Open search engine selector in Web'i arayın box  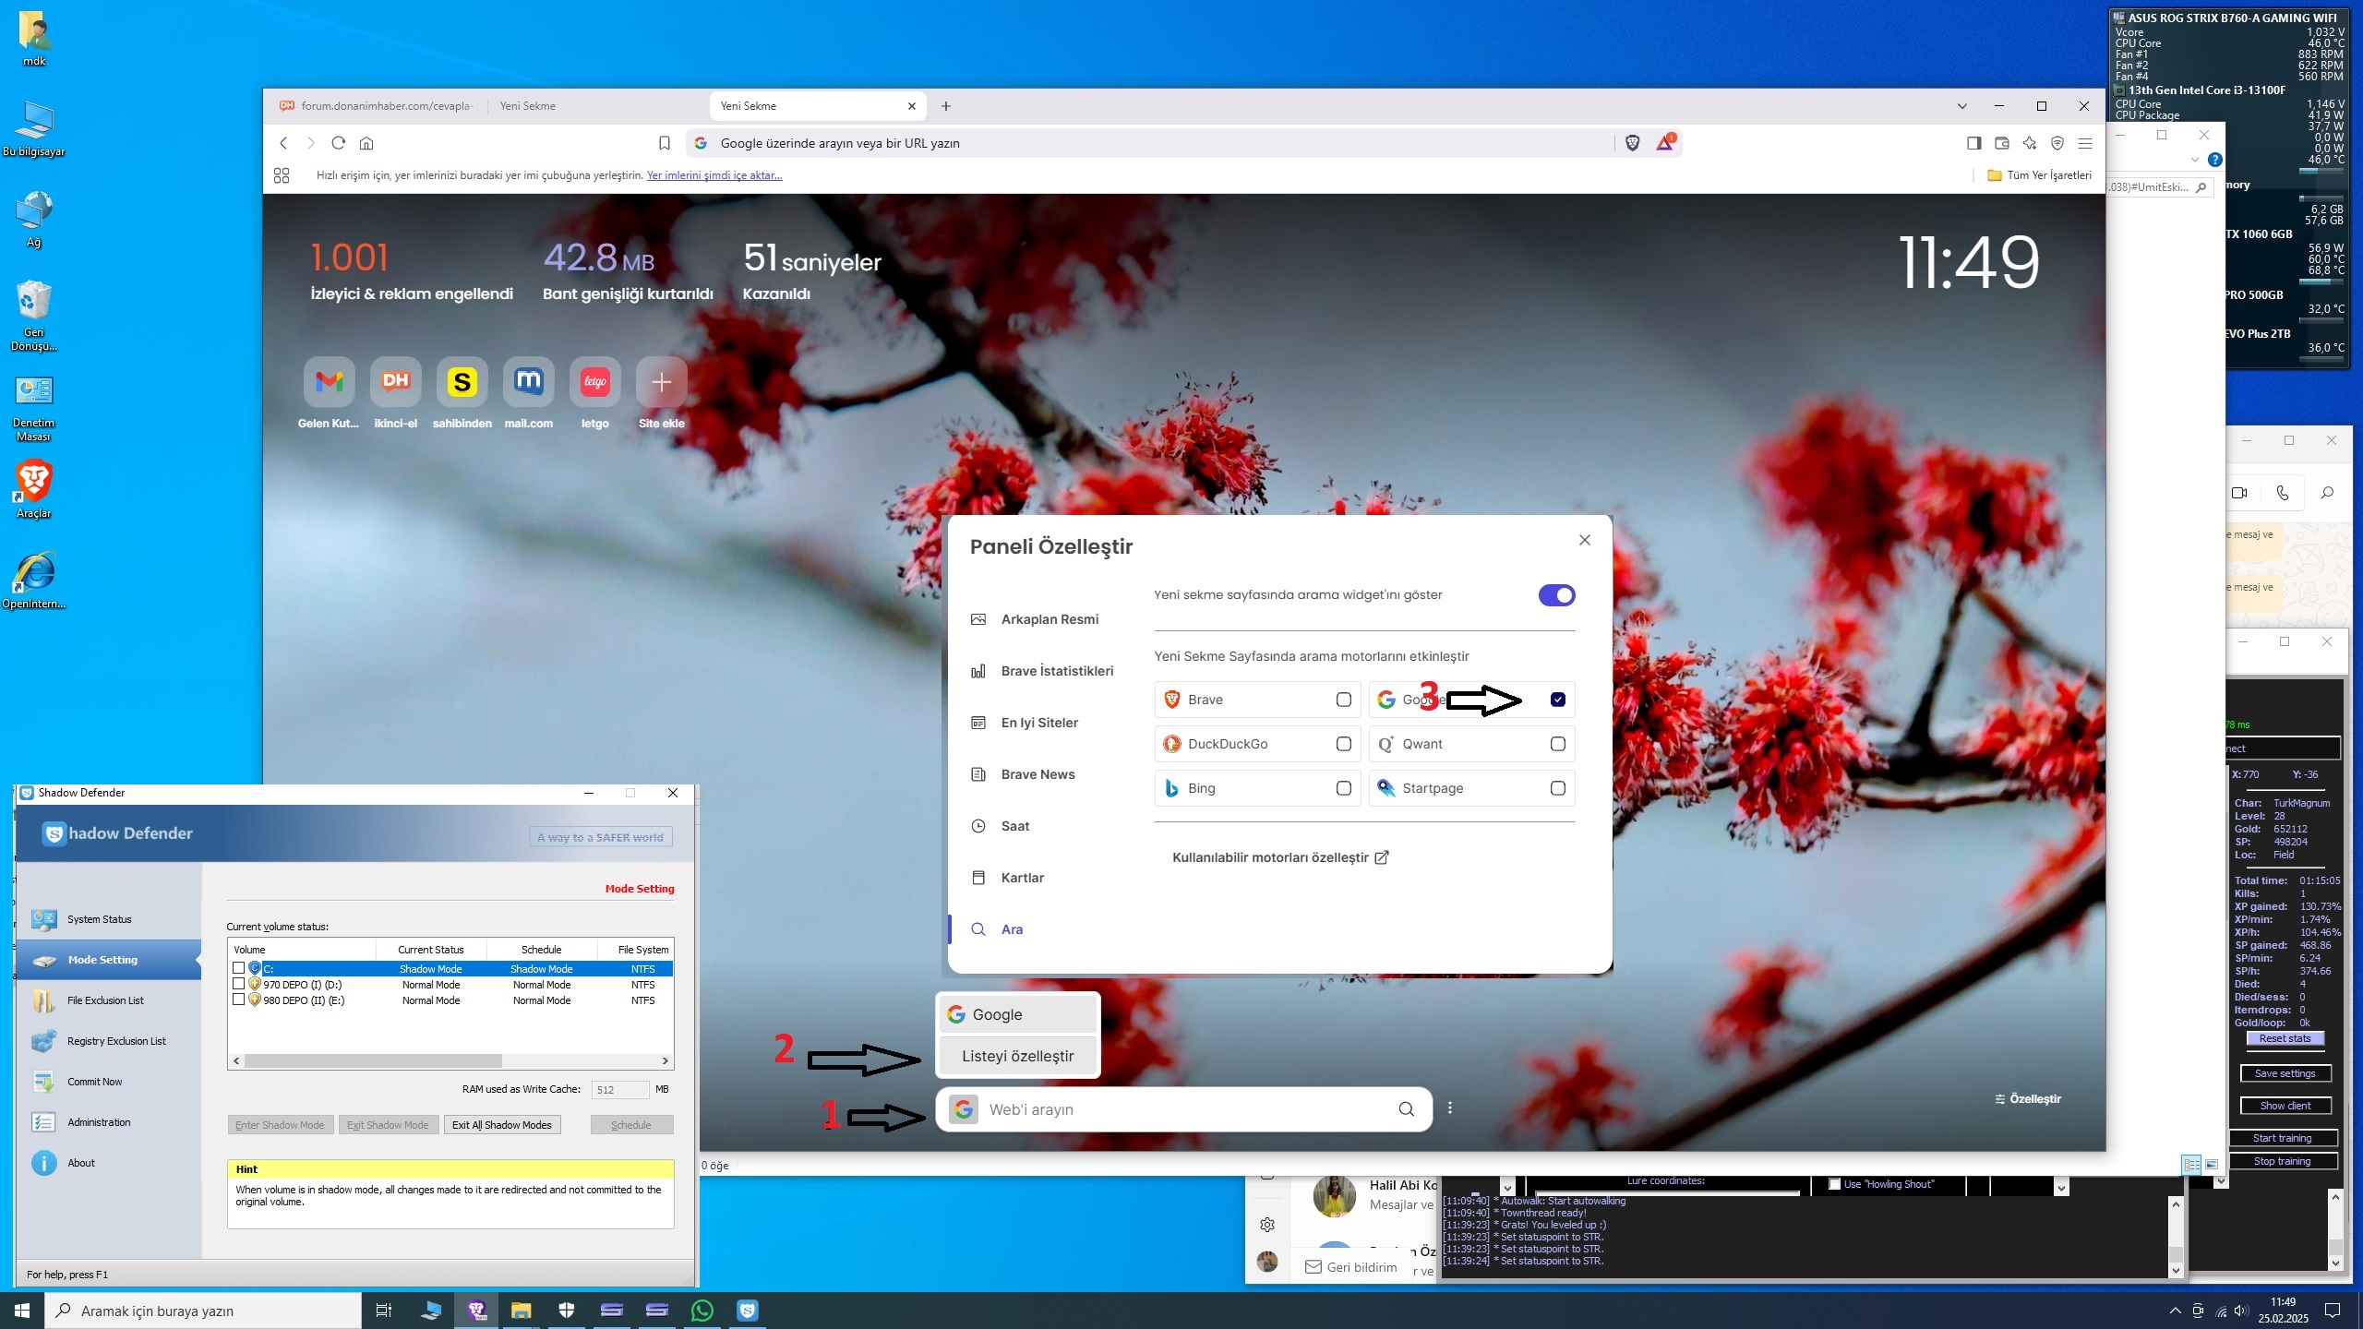pos(964,1109)
